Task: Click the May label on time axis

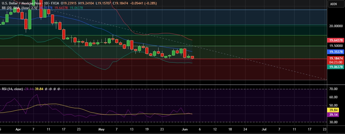Action: (x=101, y=129)
